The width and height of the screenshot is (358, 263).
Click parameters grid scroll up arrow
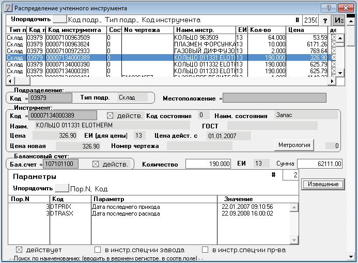coord(294,207)
